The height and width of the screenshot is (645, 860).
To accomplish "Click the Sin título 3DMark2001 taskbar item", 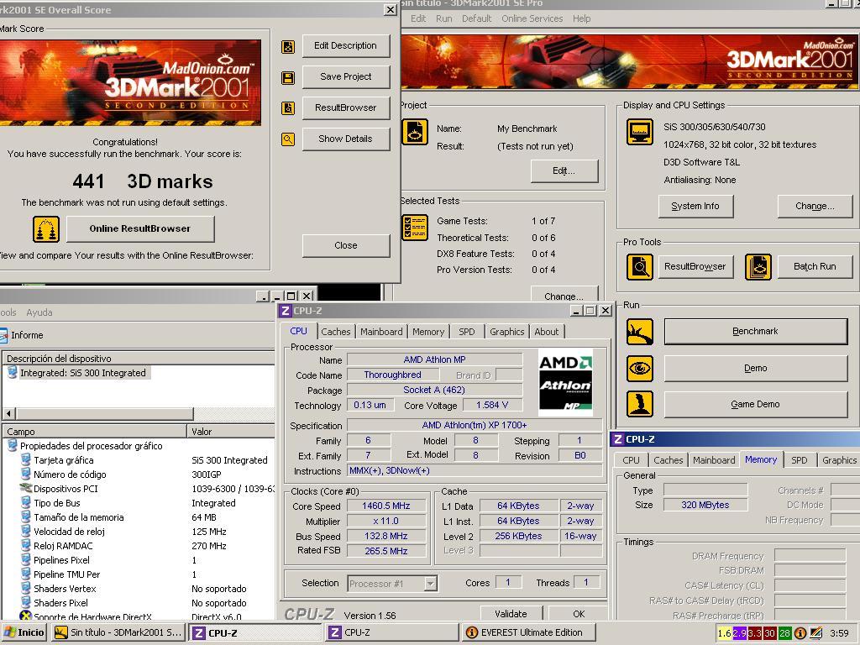I will point(119,633).
